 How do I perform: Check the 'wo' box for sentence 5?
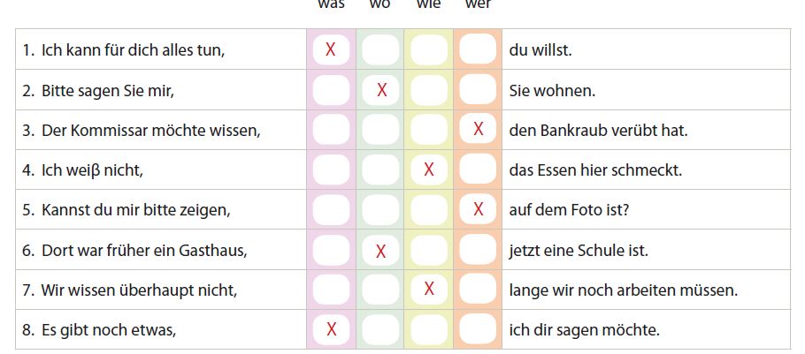380,209
